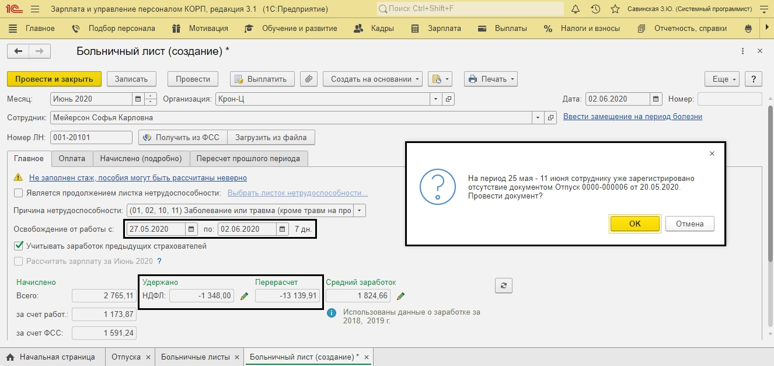Open employee card icon

pos(550,117)
